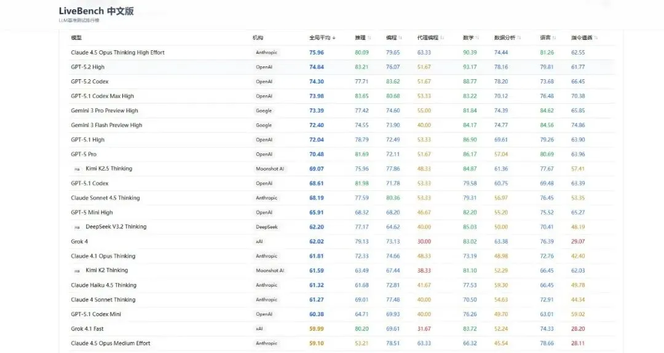The height and width of the screenshot is (353, 664).
Task: Click the math score 93.17
Action: (470, 67)
